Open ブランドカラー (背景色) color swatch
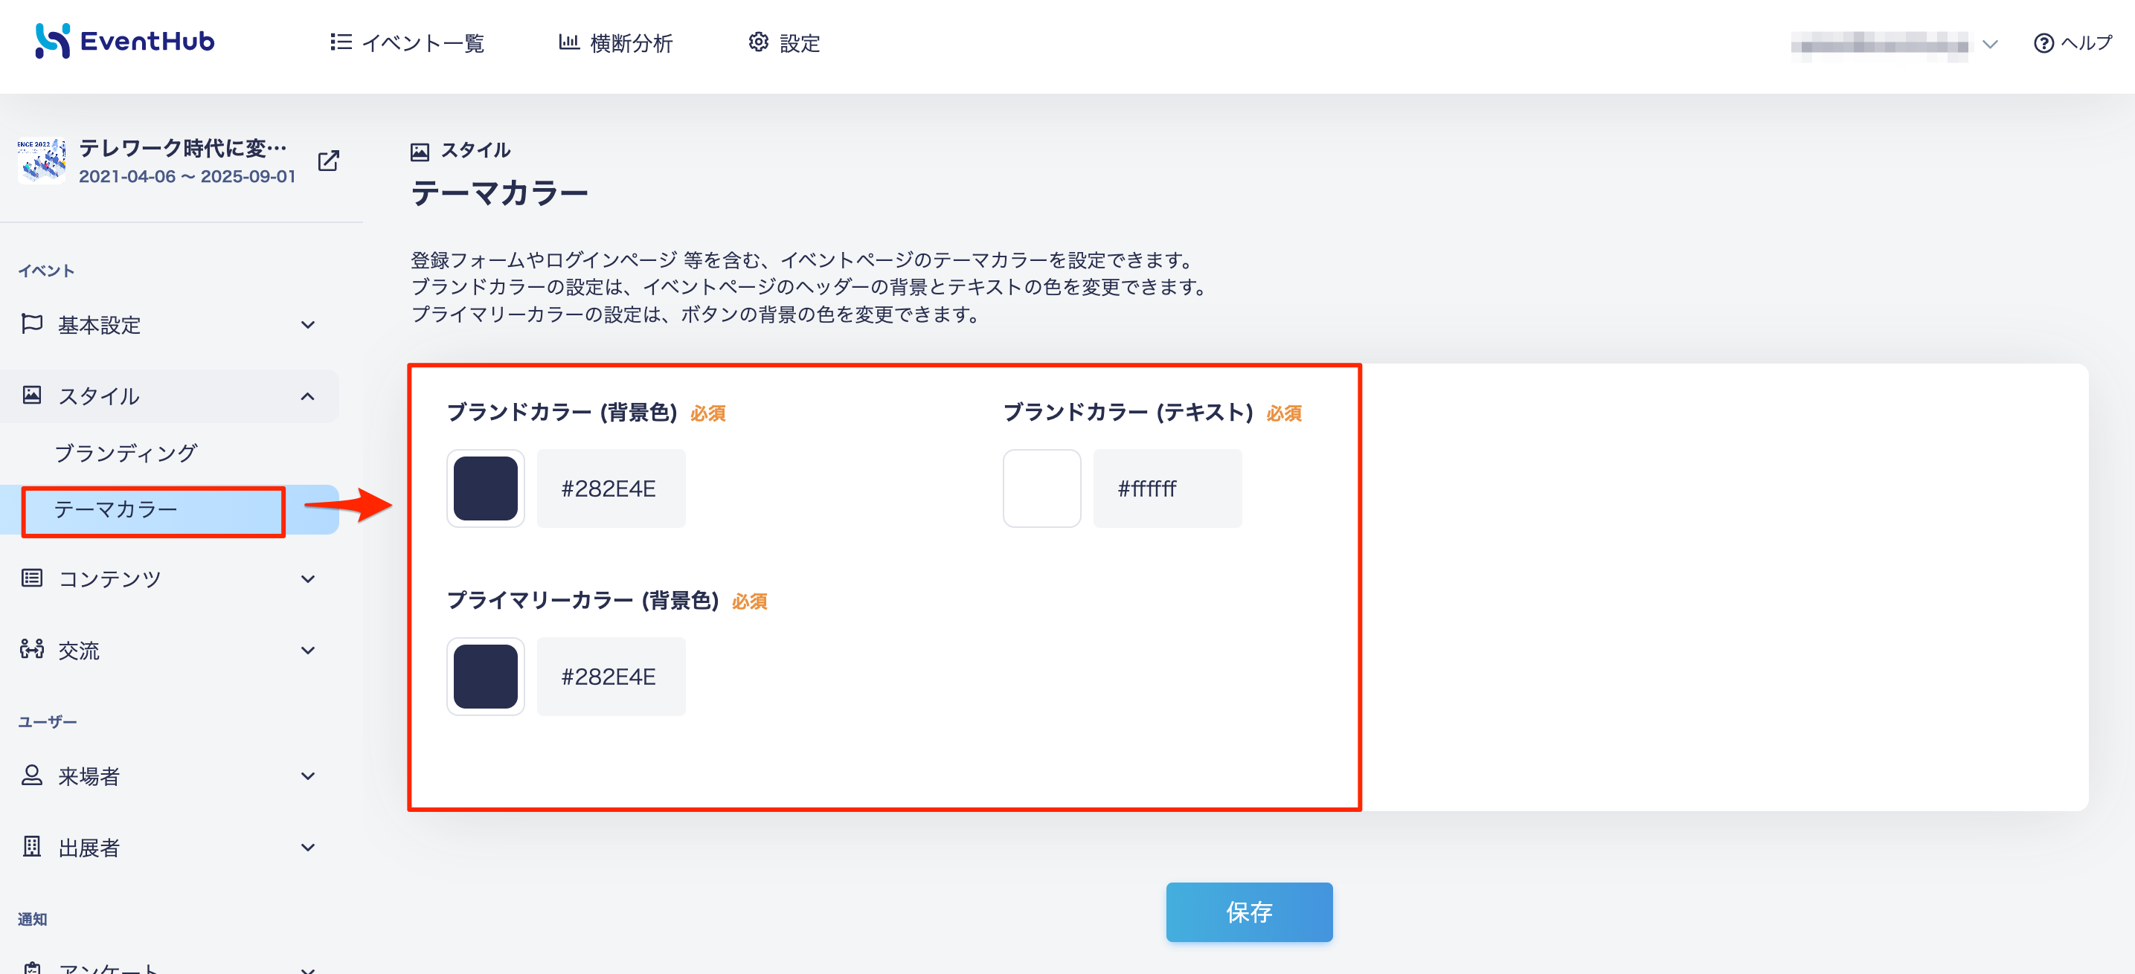 [486, 488]
